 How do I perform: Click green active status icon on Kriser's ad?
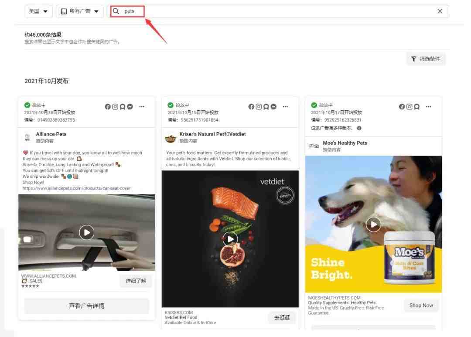click(171, 105)
